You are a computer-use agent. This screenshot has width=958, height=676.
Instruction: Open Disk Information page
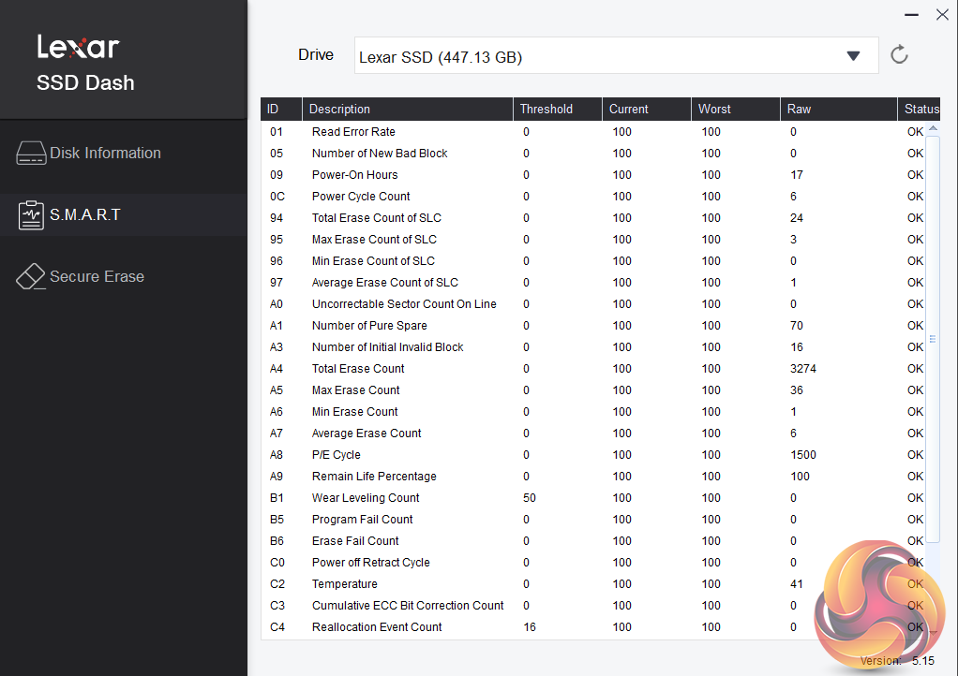(x=124, y=154)
